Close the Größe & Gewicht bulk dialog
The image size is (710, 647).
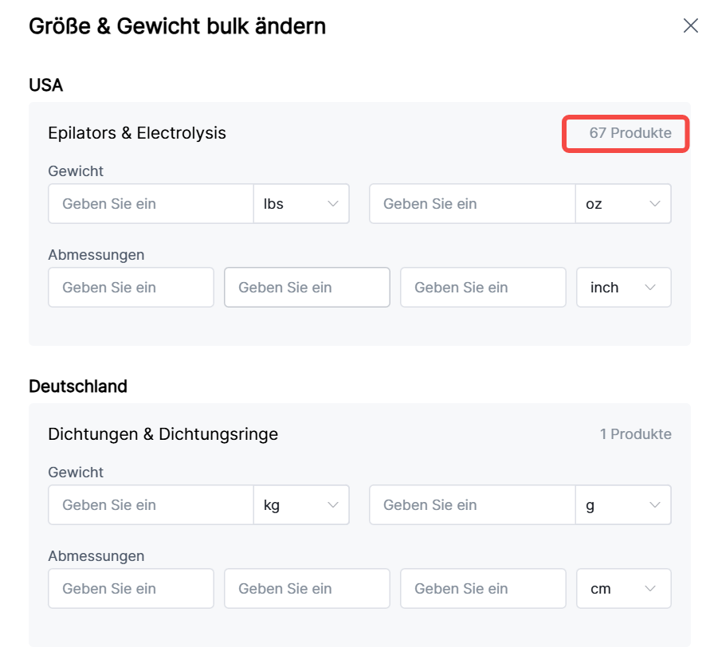coord(690,25)
